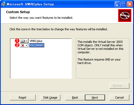Open the VSCOMAPI feature install dropdown
Screen dimensions: 134x105
24,45
